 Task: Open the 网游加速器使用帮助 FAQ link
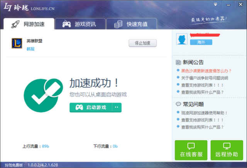coord(204,113)
